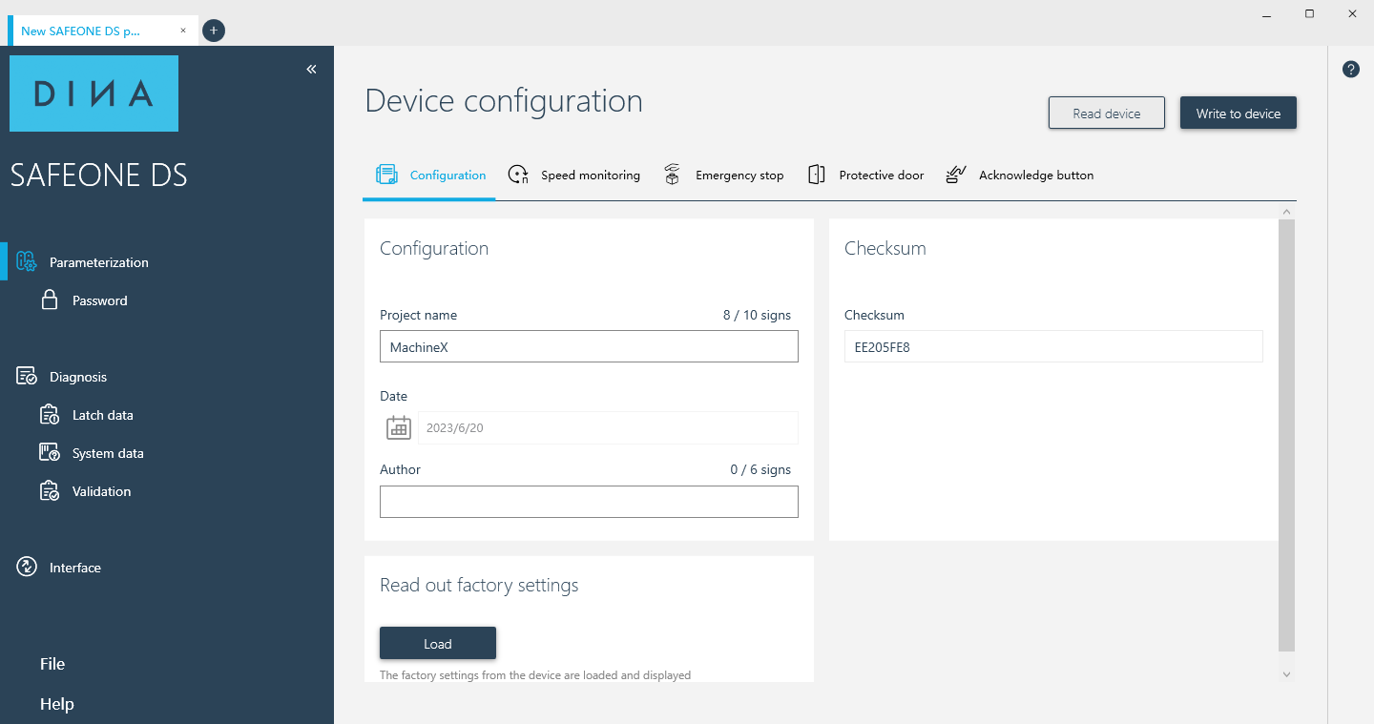
Task: Select the Configuration tab label
Action: [x=448, y=176]
